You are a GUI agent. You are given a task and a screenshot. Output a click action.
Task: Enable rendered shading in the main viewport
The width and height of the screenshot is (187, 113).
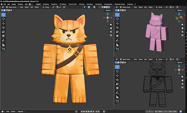coord(109,7)
